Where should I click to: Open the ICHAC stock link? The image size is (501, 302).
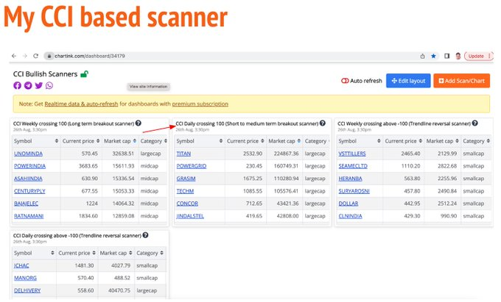21,266
